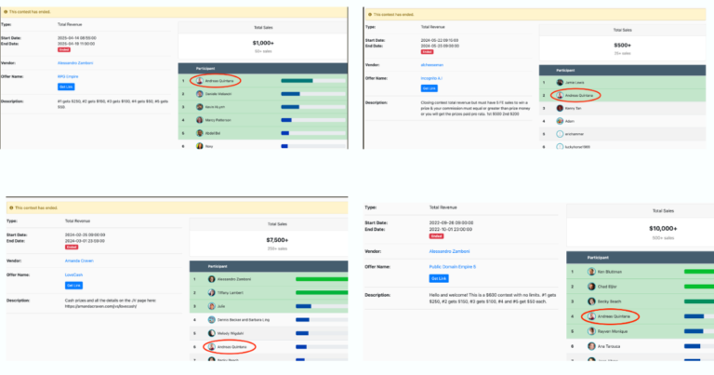This screenshot has width=714, height=375.
Task: Open vendor link Amanda Craven
Action: [x=81, y=261]
